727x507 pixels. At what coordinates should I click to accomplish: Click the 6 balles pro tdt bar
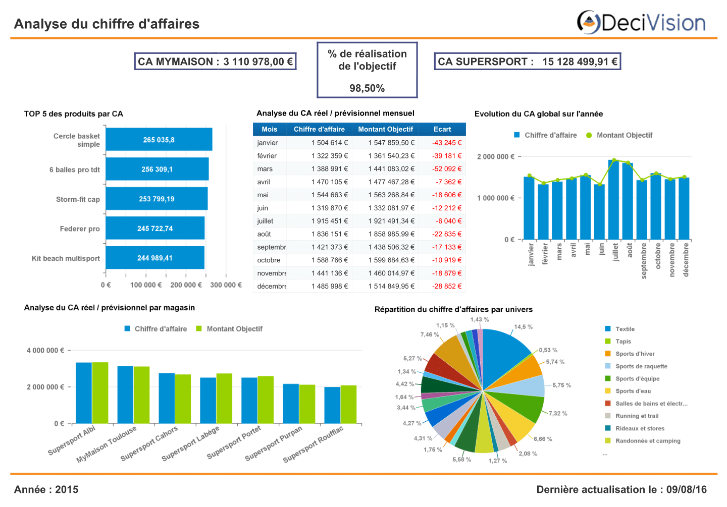coord(157,169)
